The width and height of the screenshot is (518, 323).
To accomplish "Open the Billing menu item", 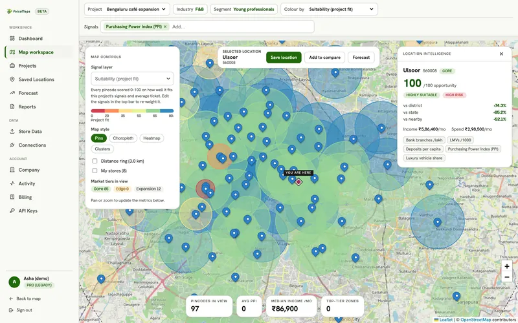I will pos(25,197).
